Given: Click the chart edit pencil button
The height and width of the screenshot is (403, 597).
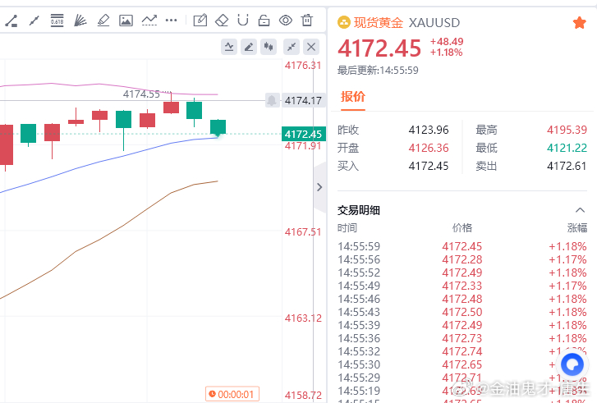Looking at the screenshot, I should (x=249, y=47).
